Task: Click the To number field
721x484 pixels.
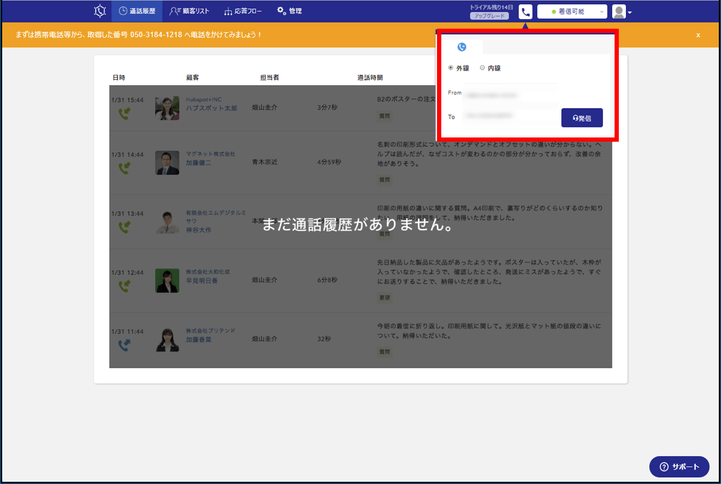Action: tap(510, 116)
